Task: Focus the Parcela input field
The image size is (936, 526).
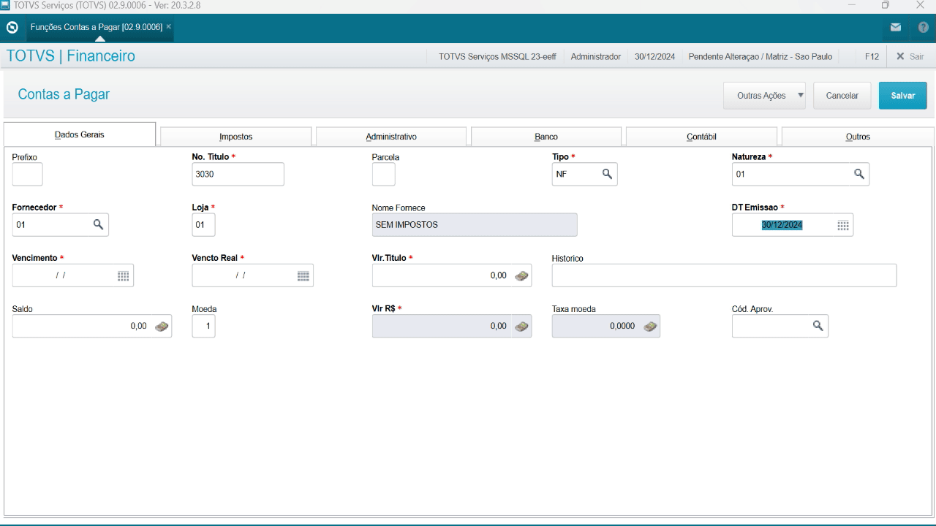Action: [x=384, y=174]
